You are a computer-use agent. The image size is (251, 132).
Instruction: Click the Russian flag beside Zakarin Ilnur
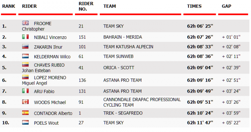(x=25, y=46)
